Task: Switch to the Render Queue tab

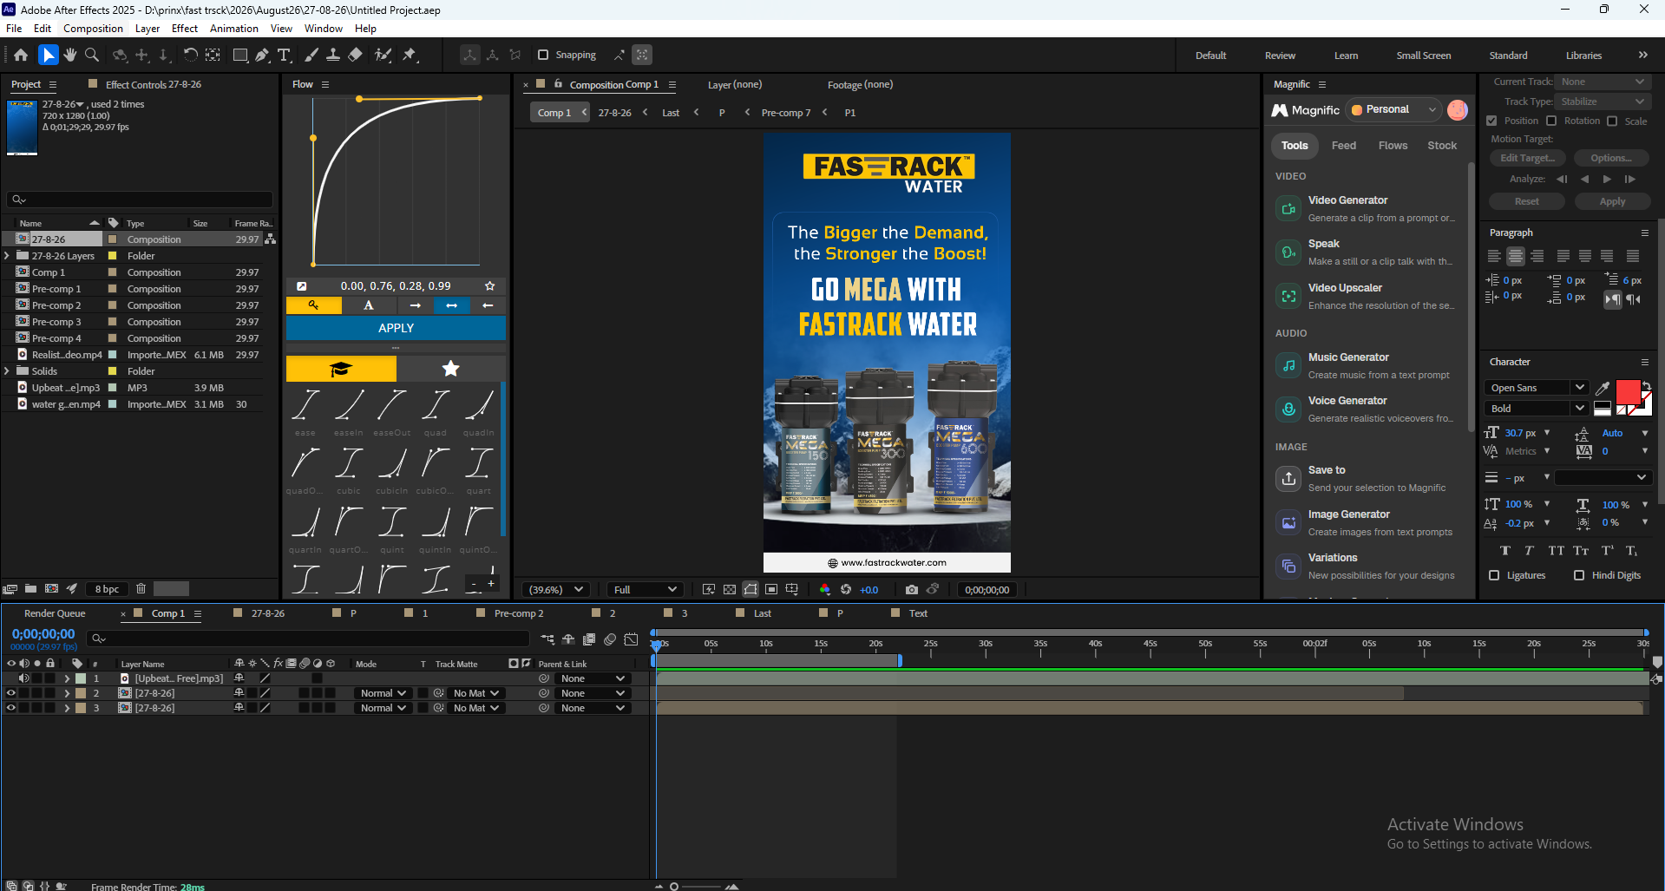Action: [x=55, y=613]
